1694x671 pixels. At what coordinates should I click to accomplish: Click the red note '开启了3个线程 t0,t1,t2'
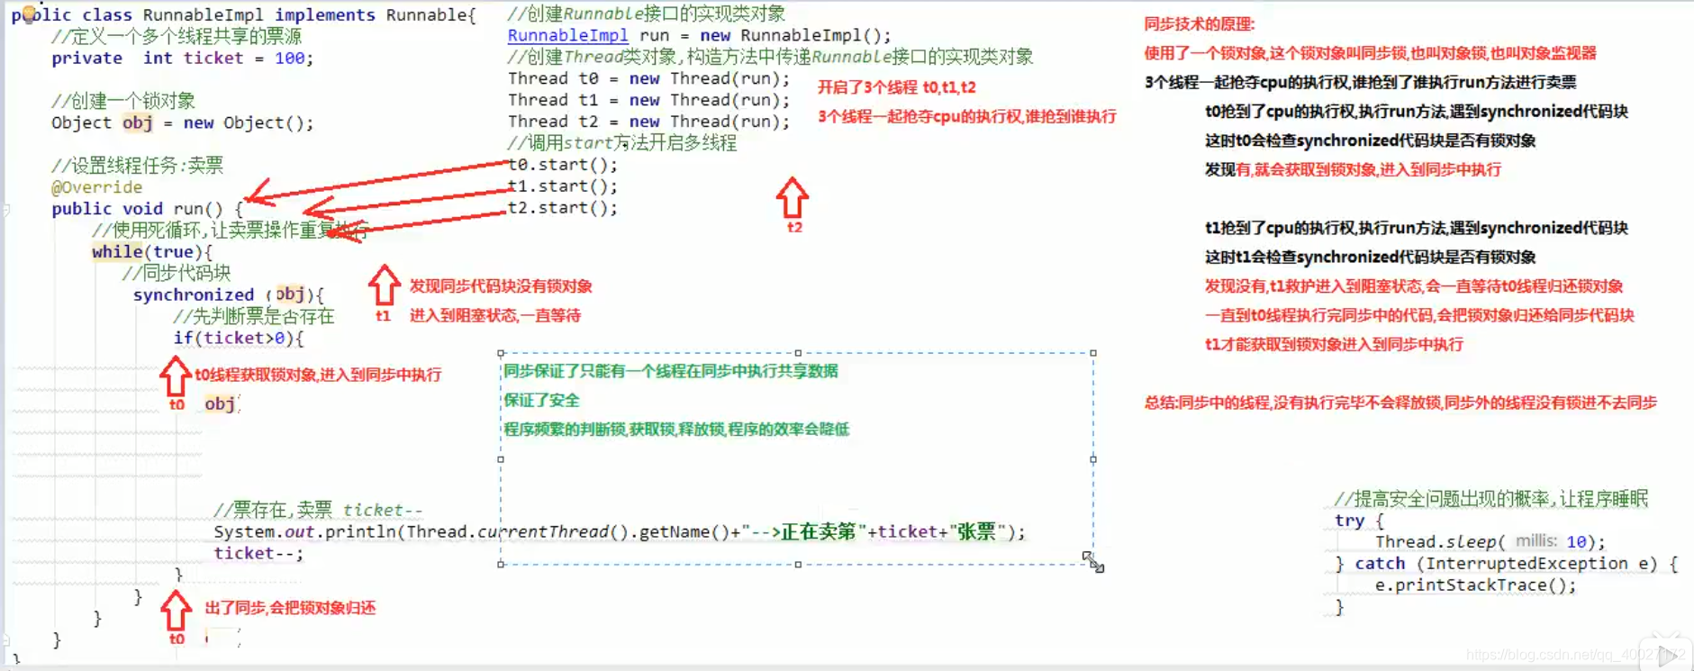pos(896,87)
